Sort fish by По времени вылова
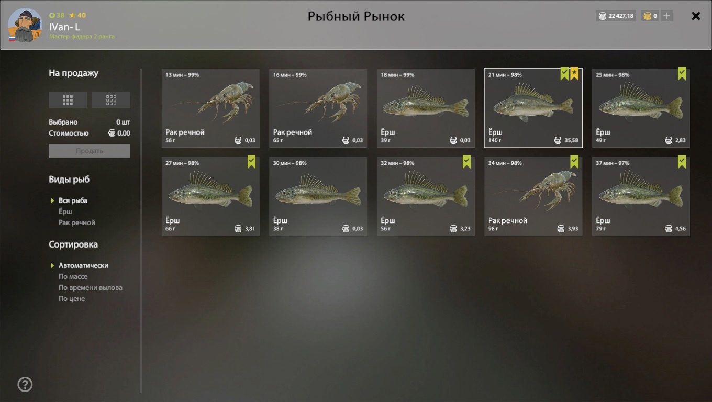The height and width of the screenshot is (402, 712). 91,287
